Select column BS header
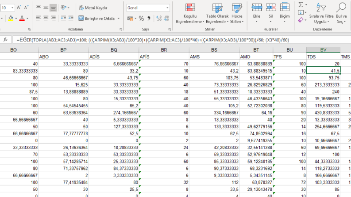Screen dimensions: 351x197 (214, 50)
